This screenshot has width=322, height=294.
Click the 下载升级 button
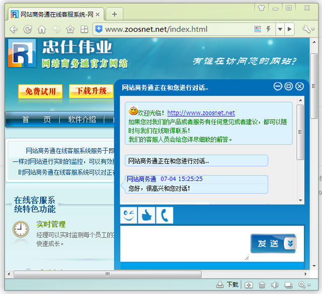[92, 91]
